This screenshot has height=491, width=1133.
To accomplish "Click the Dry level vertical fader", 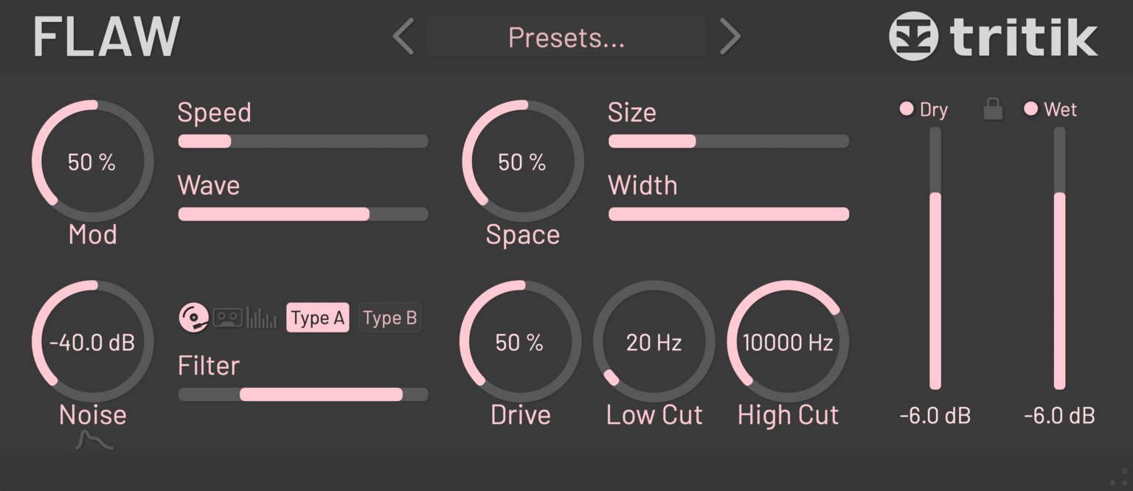I will [935, 258].
